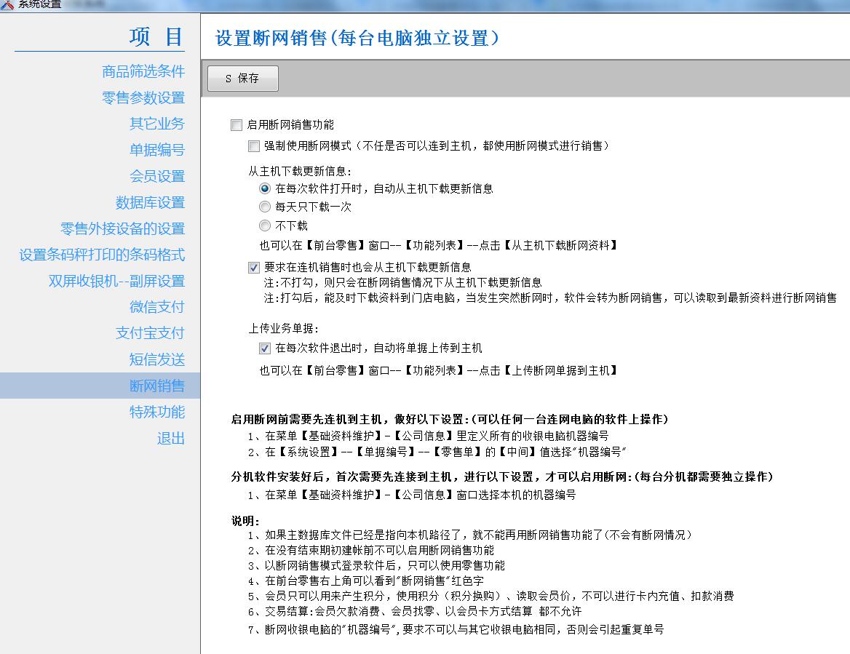Click the bold heading 启用断网前需要先连机到主机
850x654 pixels.
[450, 419]
